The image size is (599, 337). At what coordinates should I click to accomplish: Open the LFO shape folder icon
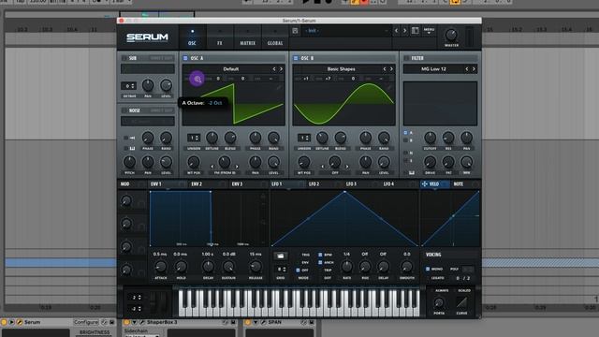click(x=281, y=256)
